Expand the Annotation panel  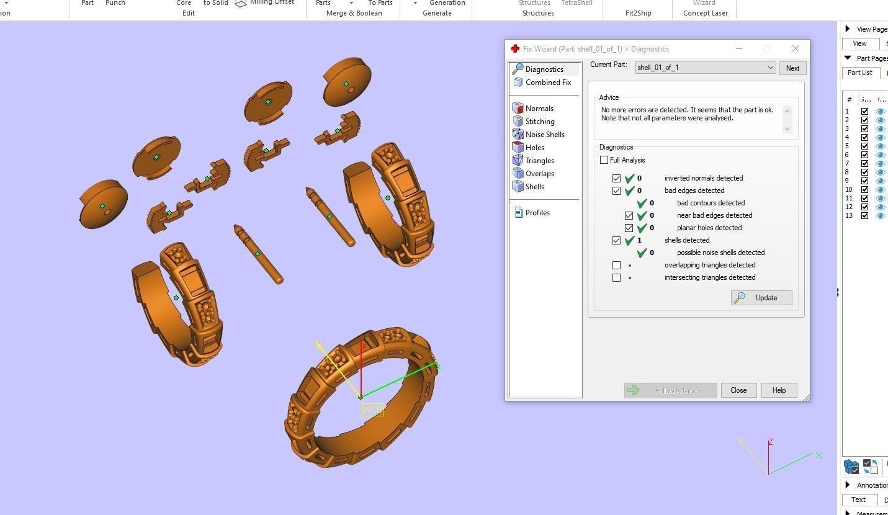pos(848,485)
